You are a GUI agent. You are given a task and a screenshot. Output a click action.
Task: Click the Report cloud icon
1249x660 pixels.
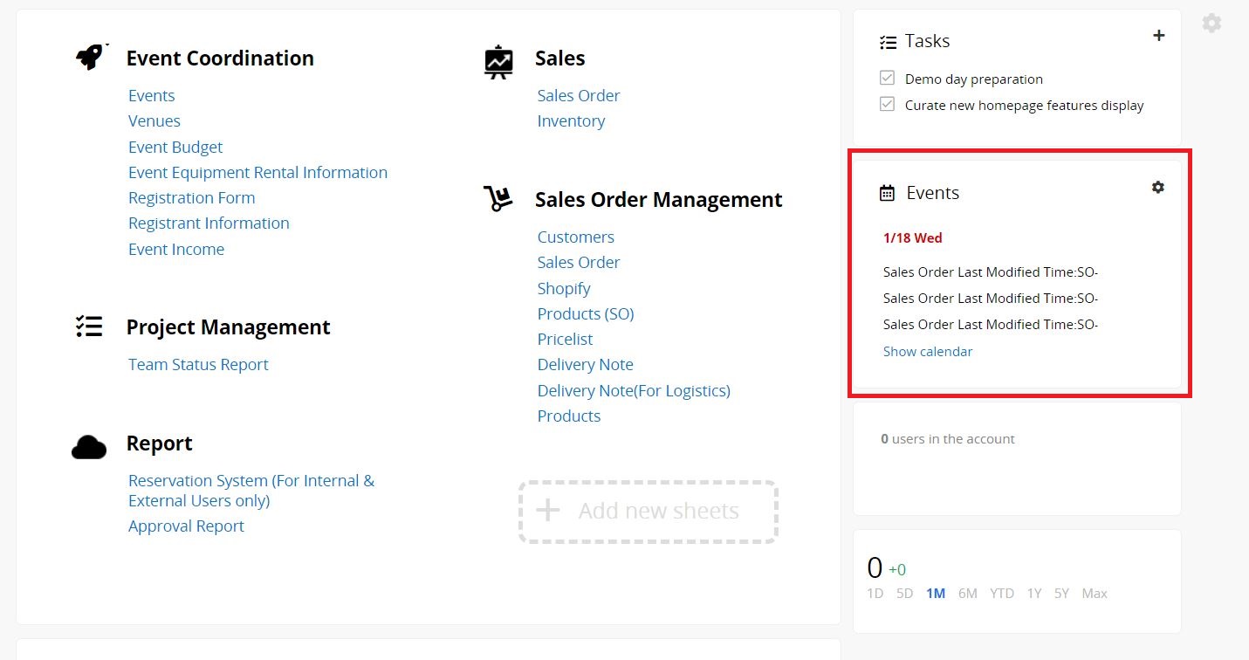(x=89, y=447)
